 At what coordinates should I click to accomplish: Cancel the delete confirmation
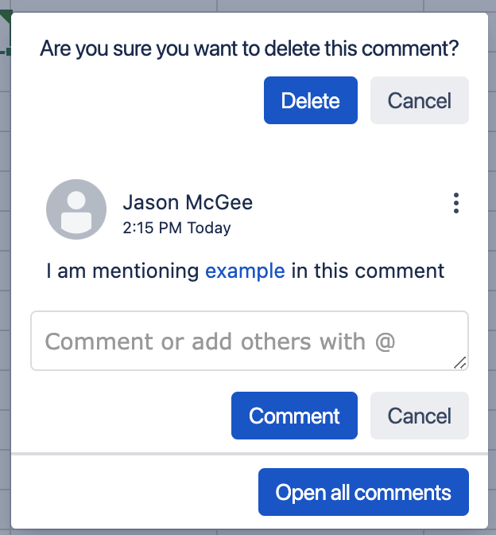(x=419, y=100)
